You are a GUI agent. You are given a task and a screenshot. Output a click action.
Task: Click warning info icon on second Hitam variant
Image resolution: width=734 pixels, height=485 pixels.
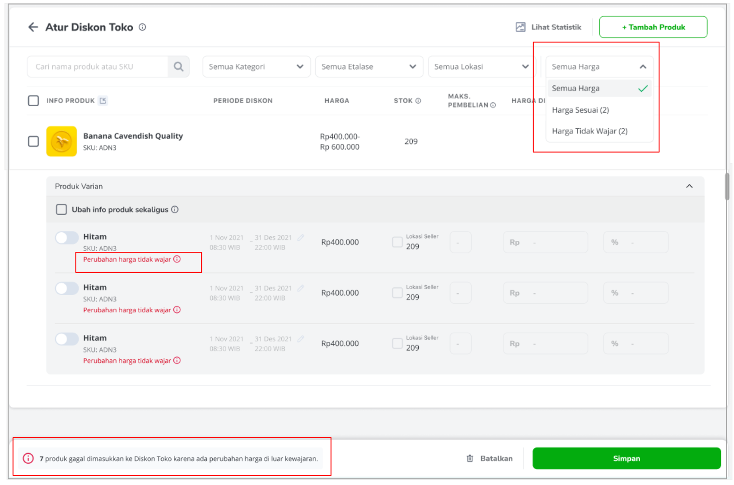point(177,310)
